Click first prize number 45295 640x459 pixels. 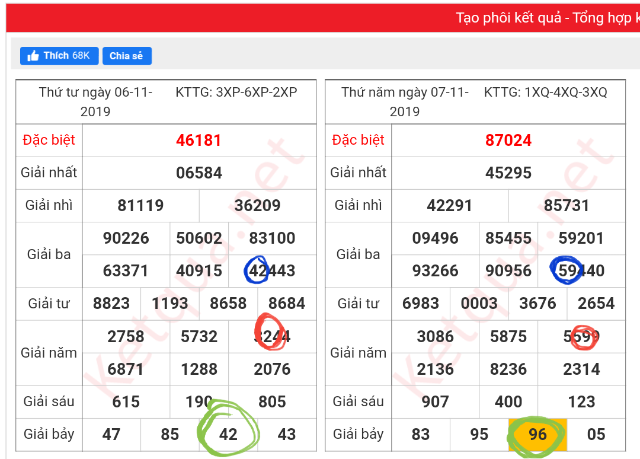click(508, 173)
